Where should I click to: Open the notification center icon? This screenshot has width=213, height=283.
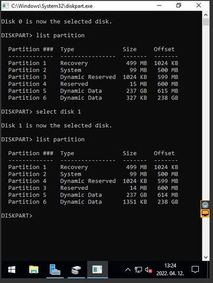tap(195, 269)
